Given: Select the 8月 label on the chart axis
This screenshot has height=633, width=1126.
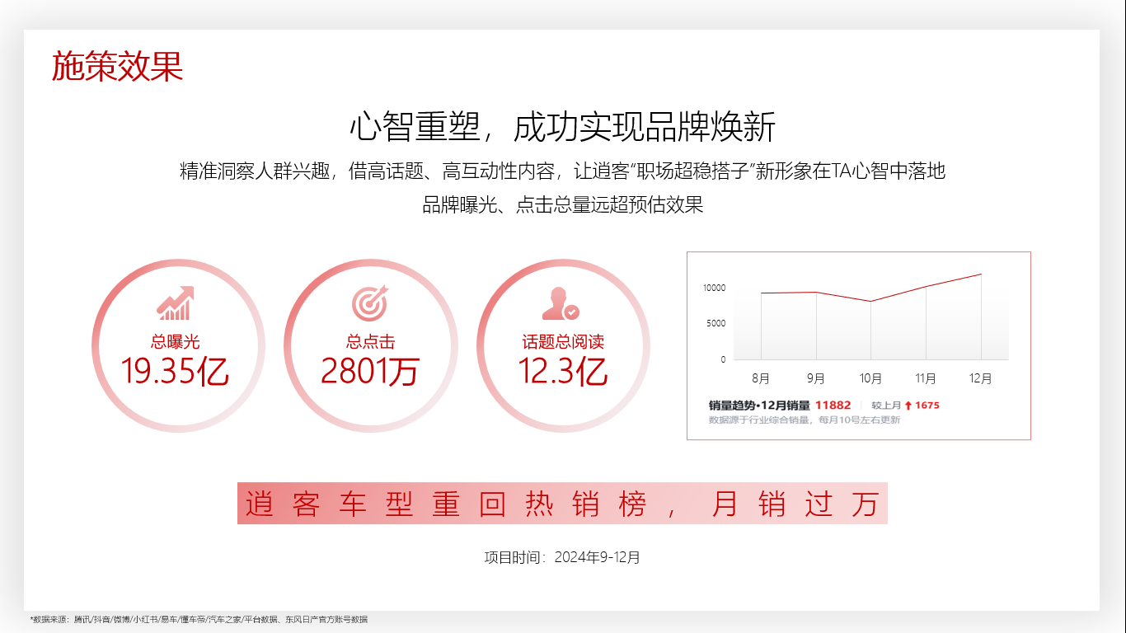Looking at the screenshot, I should tap(761, 379).
